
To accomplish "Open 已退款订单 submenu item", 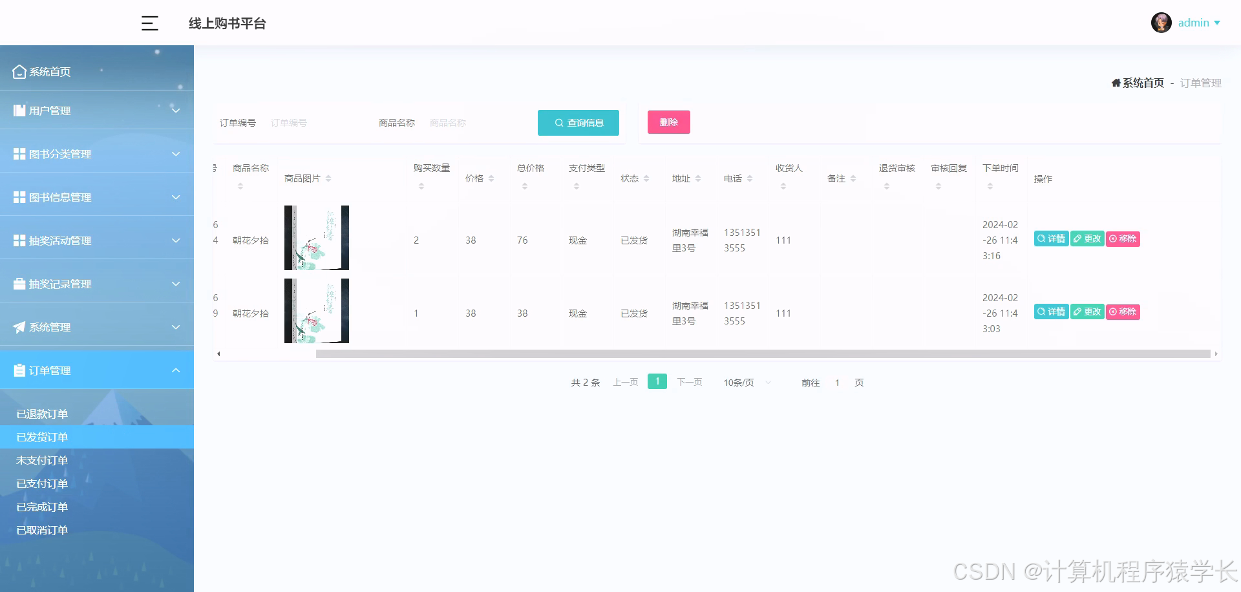I will [97, 414].
